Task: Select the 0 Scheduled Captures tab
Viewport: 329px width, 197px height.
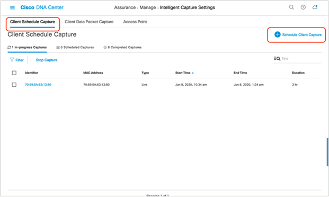Action: tap(75, 48)
